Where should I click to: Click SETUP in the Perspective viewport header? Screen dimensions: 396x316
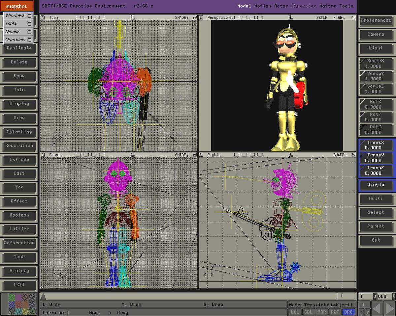(x=322, y=17)
